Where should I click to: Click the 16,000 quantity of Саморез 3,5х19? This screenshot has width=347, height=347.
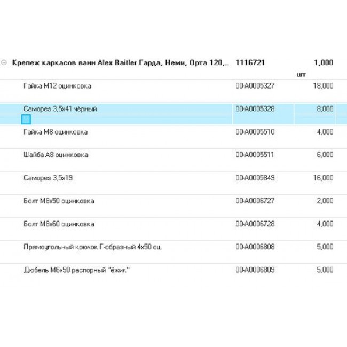[x=324, y=178]
